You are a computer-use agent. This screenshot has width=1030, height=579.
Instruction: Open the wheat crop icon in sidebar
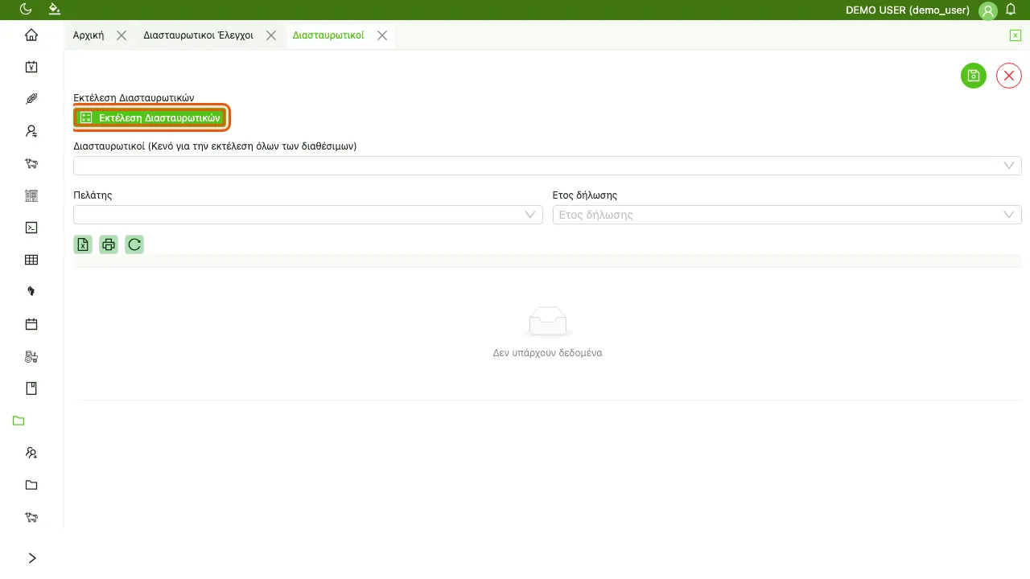(x=31, y=99)
